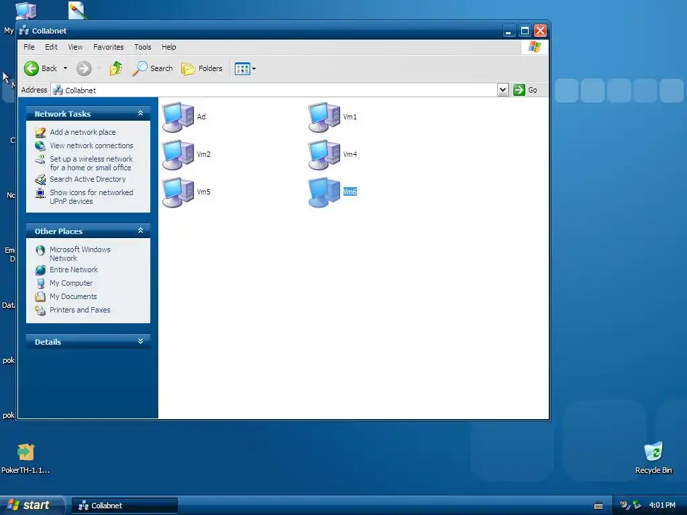Click Add a network place
The height and width of the screenshot is (515, 687).
click(83, 132)
